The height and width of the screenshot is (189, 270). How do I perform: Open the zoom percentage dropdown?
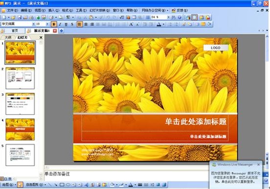[x=168, y=17]
